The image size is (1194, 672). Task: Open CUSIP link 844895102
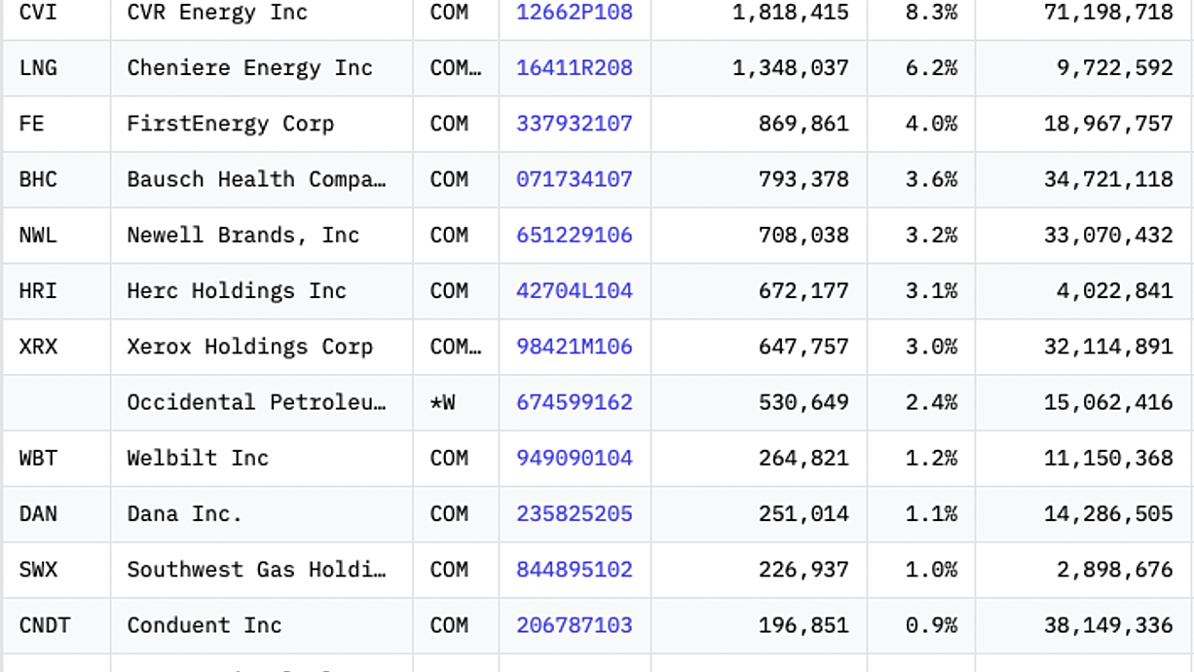pyautogui.click(x=575, y=569)
